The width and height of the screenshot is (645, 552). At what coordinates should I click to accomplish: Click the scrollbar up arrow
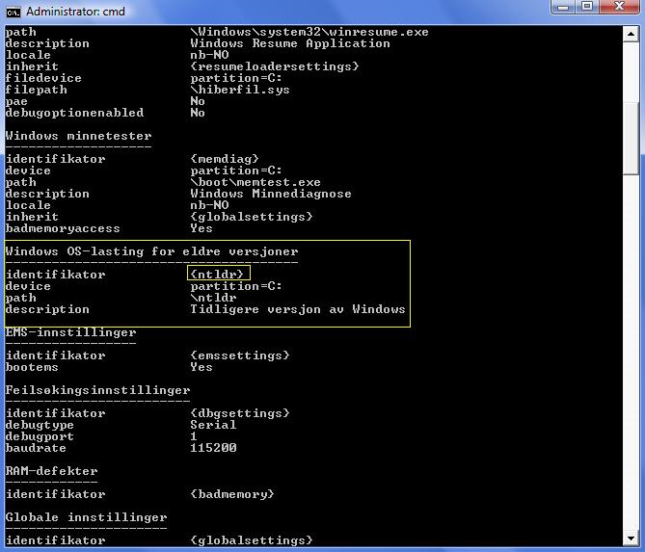click(631, 34)
